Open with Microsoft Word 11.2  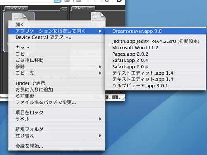pos(156,48)
